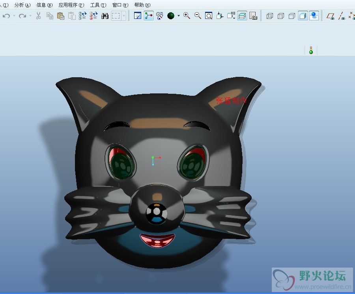The image size is (355, 294).
Task: Open the 信息(N) menu
Action: [x=45, y=5]
